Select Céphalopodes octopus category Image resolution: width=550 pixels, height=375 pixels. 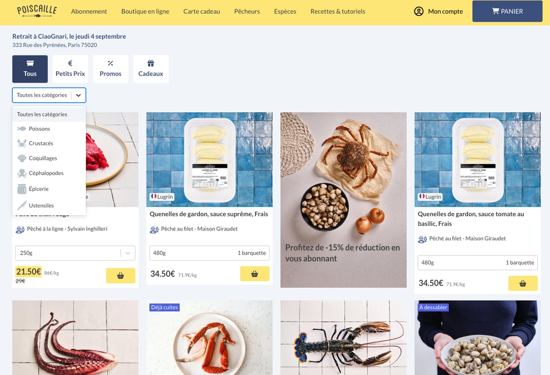pyautogui.click(x=49, y=173)
